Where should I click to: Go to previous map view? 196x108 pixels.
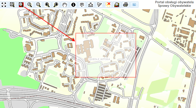47,5
